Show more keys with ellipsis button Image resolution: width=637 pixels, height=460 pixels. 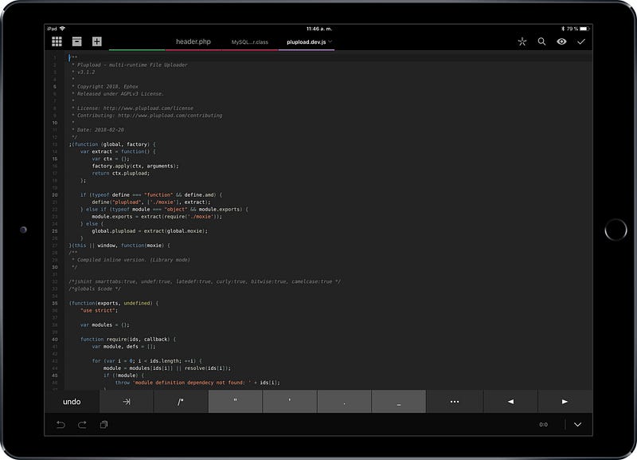point(454,402)
